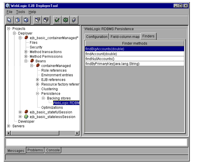206x166 pixels.
Task: Click the ejb_basic_containerManaged bean icon
Action: 26,38
